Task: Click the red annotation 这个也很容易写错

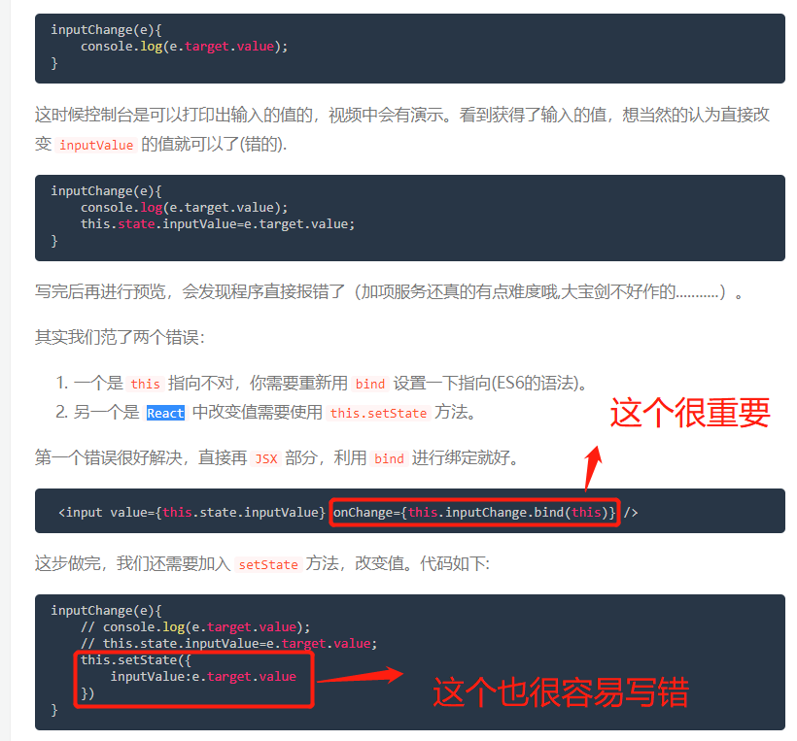Action: point(561,692)
